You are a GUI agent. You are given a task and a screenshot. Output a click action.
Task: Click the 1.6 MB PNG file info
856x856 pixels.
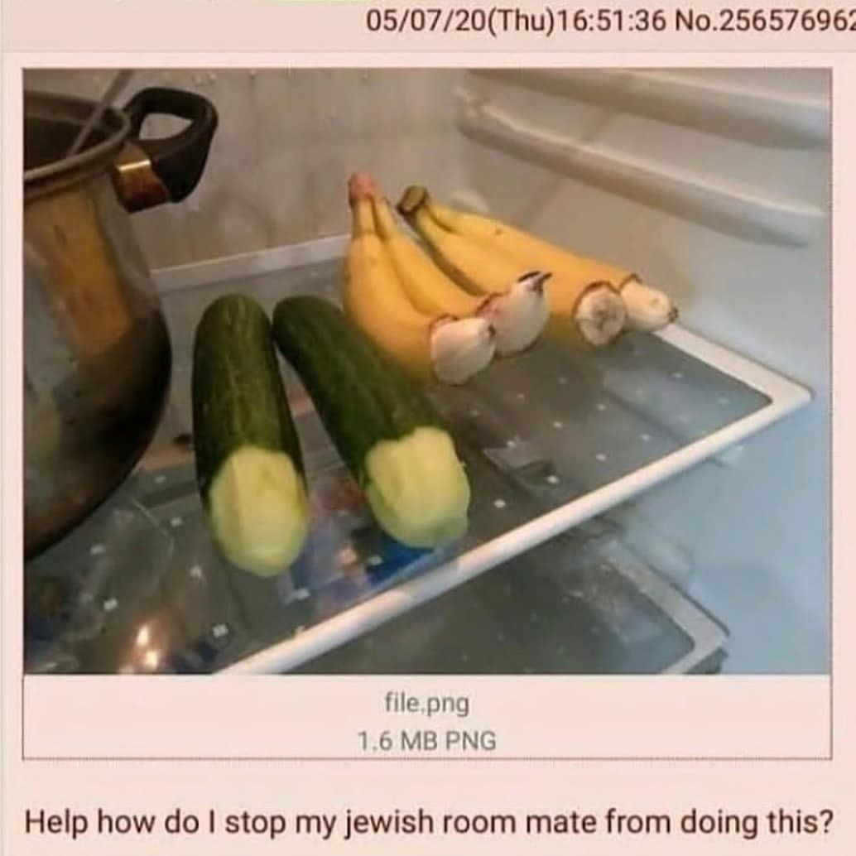point(426,741)
